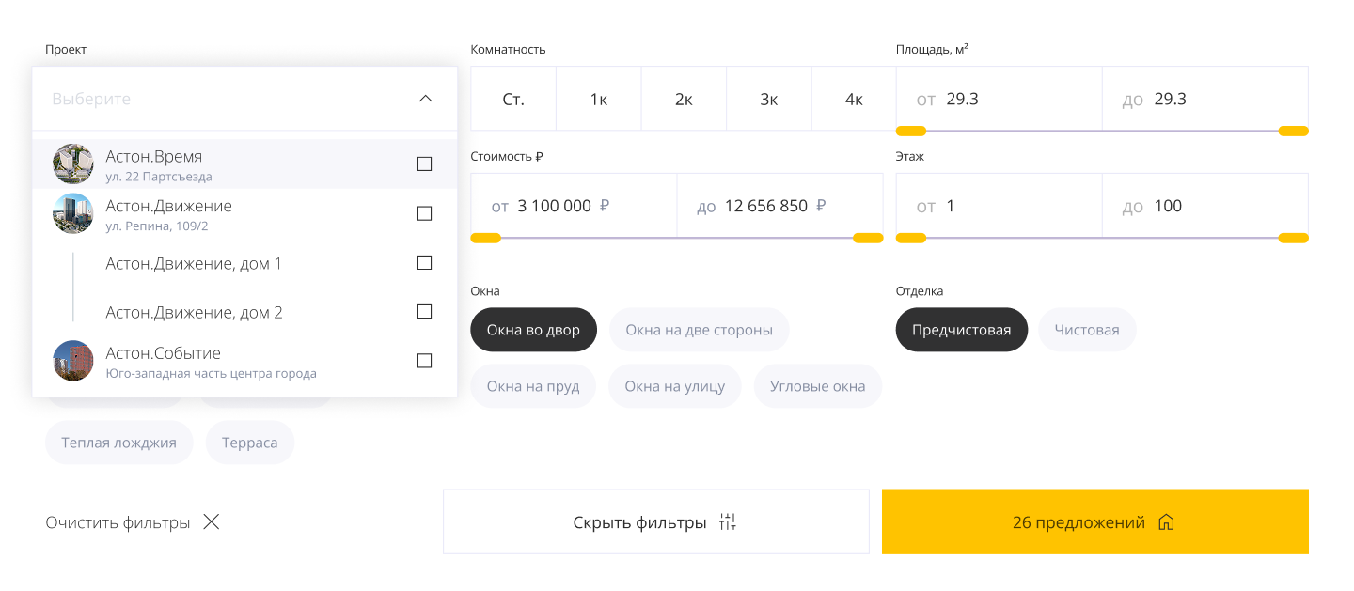Select the 2к room count option
This screenshot has height=591, width=1354.
(x=684, y=98)
